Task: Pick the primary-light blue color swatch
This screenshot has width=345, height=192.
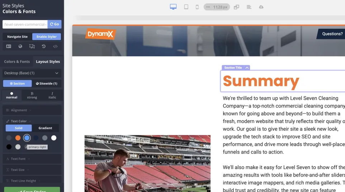Action: (x=27, y=138)
